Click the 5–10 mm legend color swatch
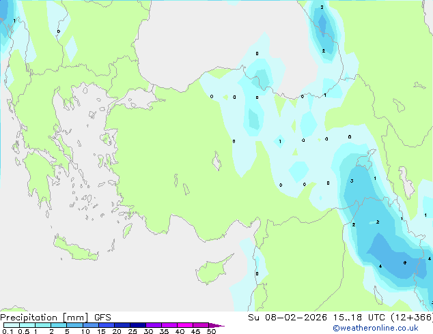The height and width of the screenshot is (334, 433). (x=74, y=325)
